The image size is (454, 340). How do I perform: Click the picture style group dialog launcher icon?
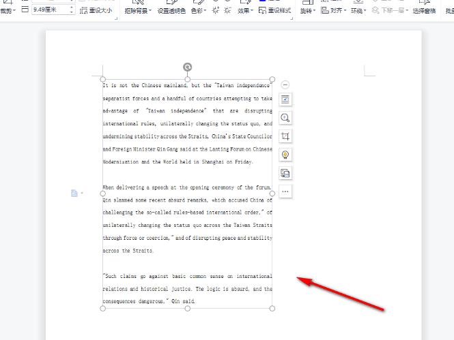click(292, 18)
